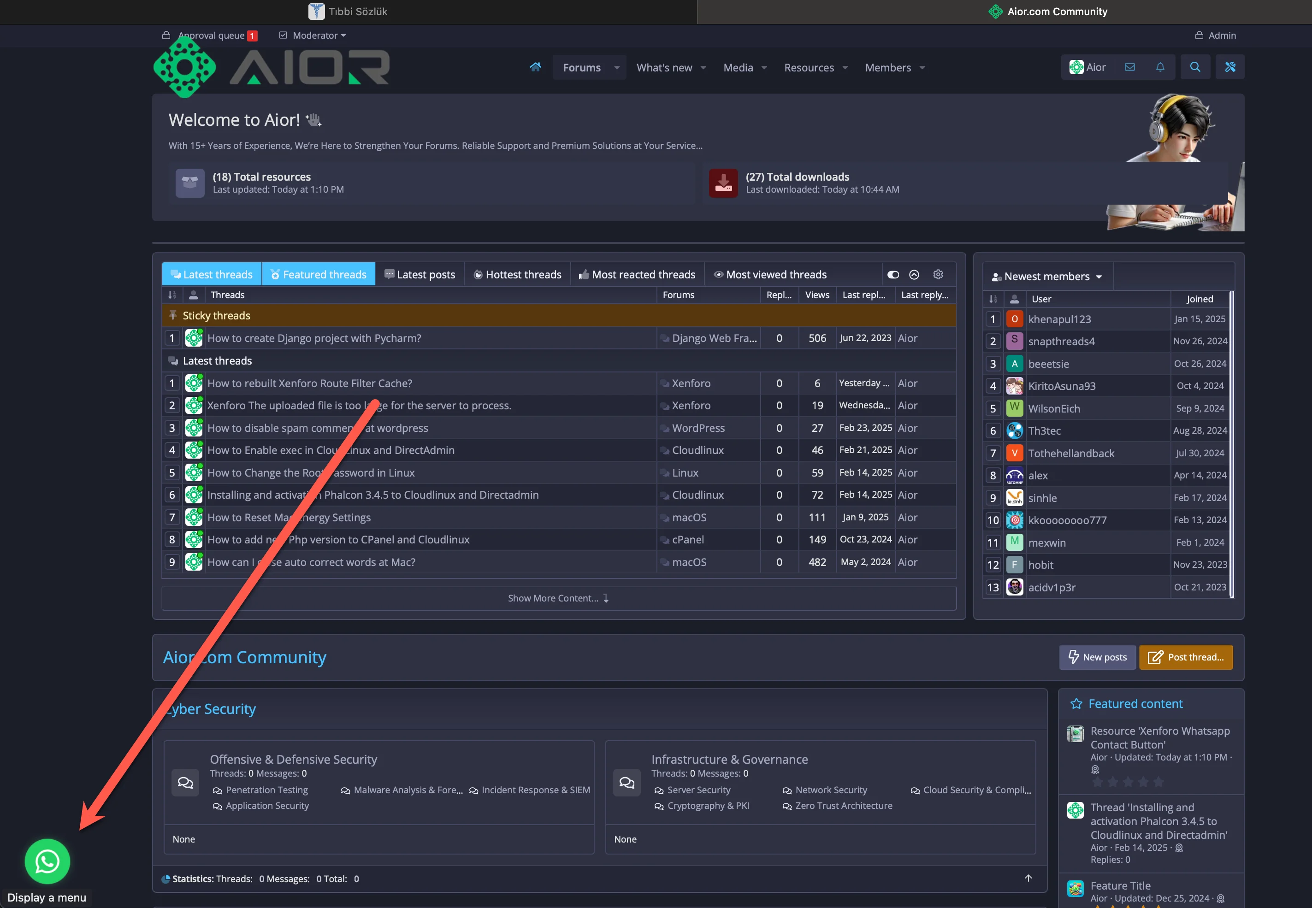Image resolution: width=1312 pixels, height=908 pixels.
Task: Switch to the Latest threads tab
Action: [x=212, y=274]
